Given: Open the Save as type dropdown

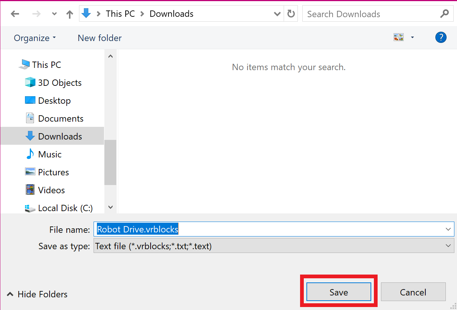Looking at the screenshot, I should click(448, 246).
